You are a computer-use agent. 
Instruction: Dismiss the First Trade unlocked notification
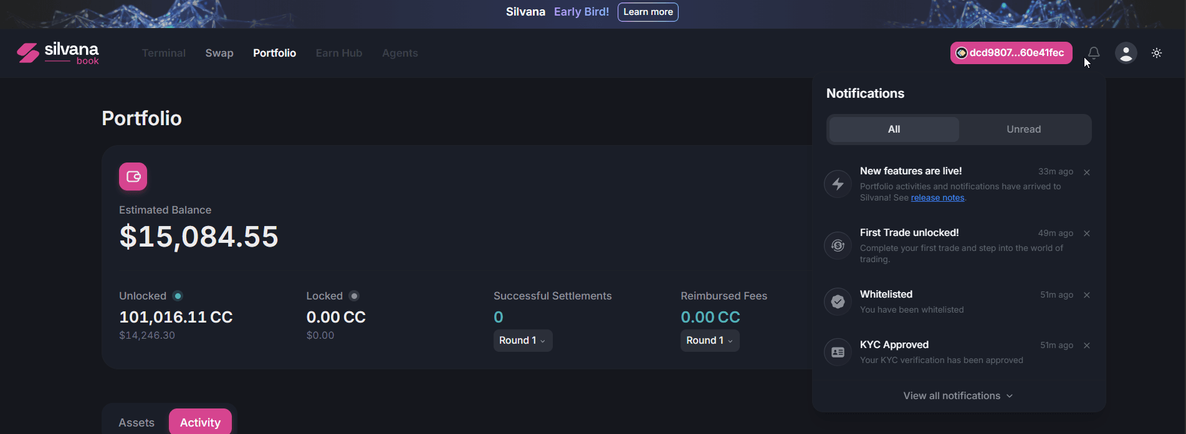(x=1086, y=234)
